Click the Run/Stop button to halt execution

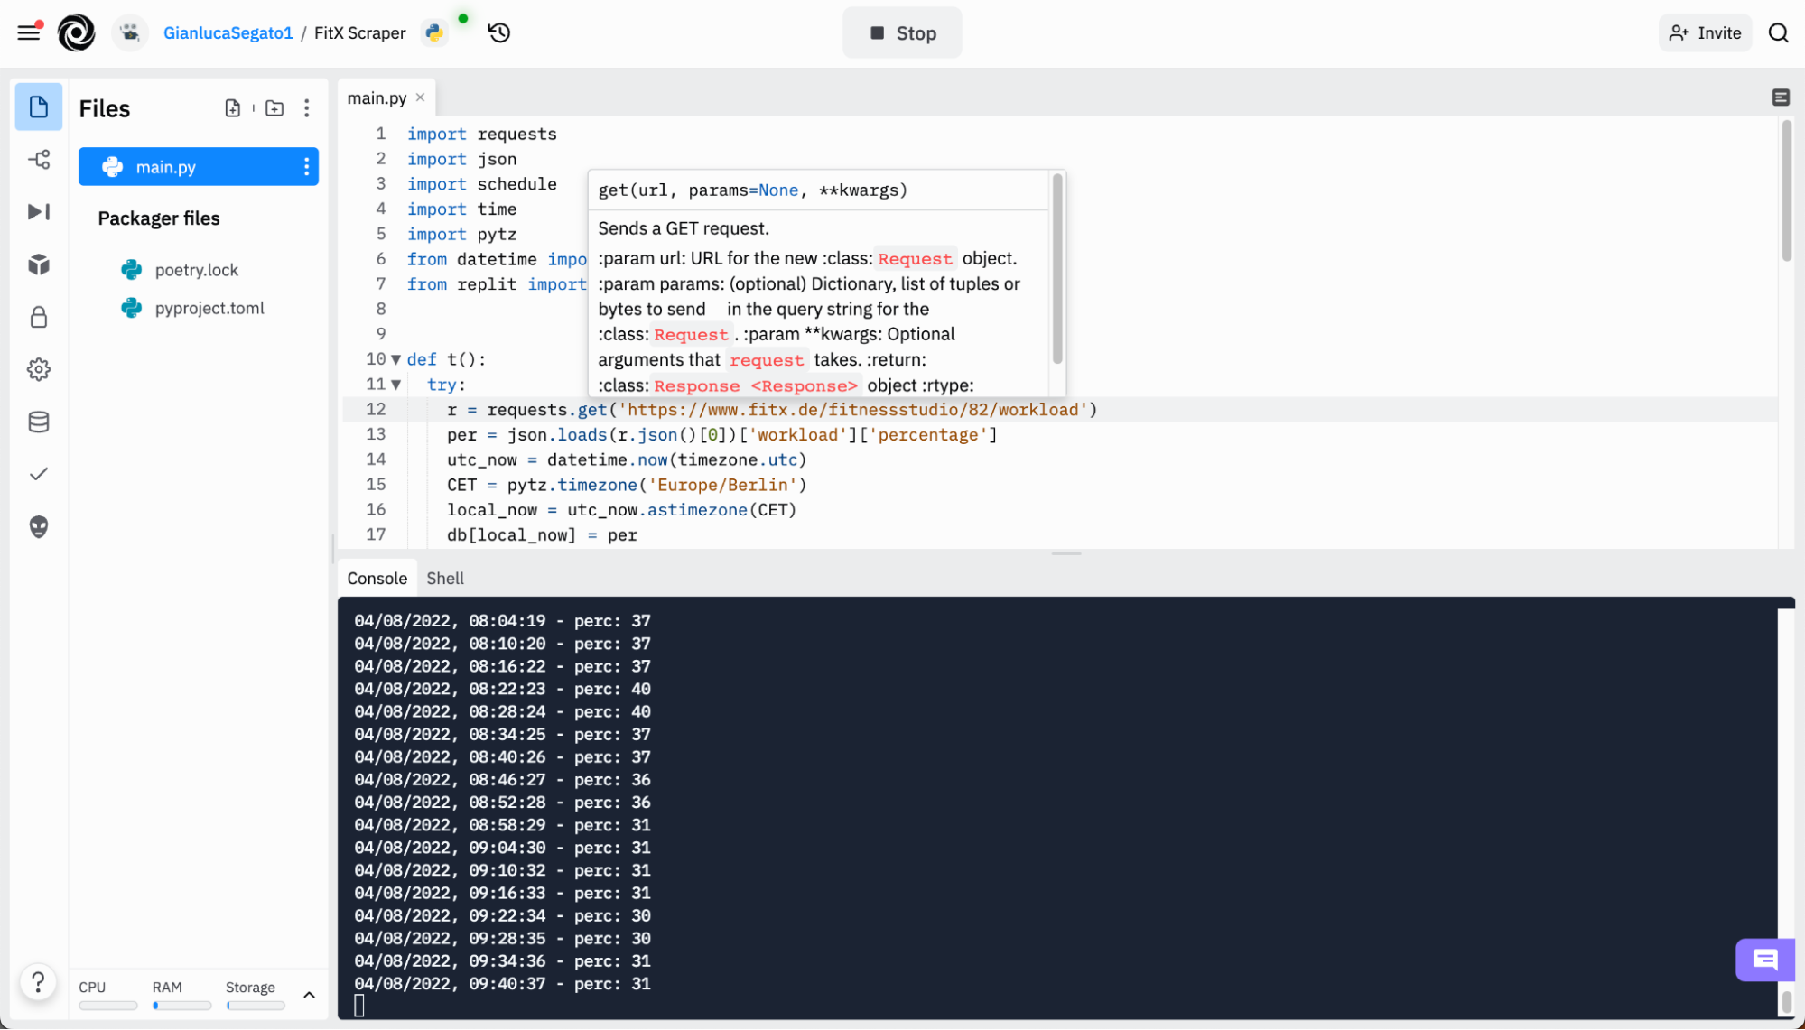(x=903, y=33)
